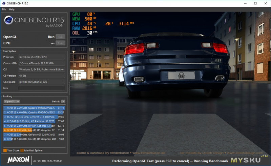This screenshot has width=271, height=166.
Task: Click the brown Identical System legend swatch
Action: click(22, 150)
